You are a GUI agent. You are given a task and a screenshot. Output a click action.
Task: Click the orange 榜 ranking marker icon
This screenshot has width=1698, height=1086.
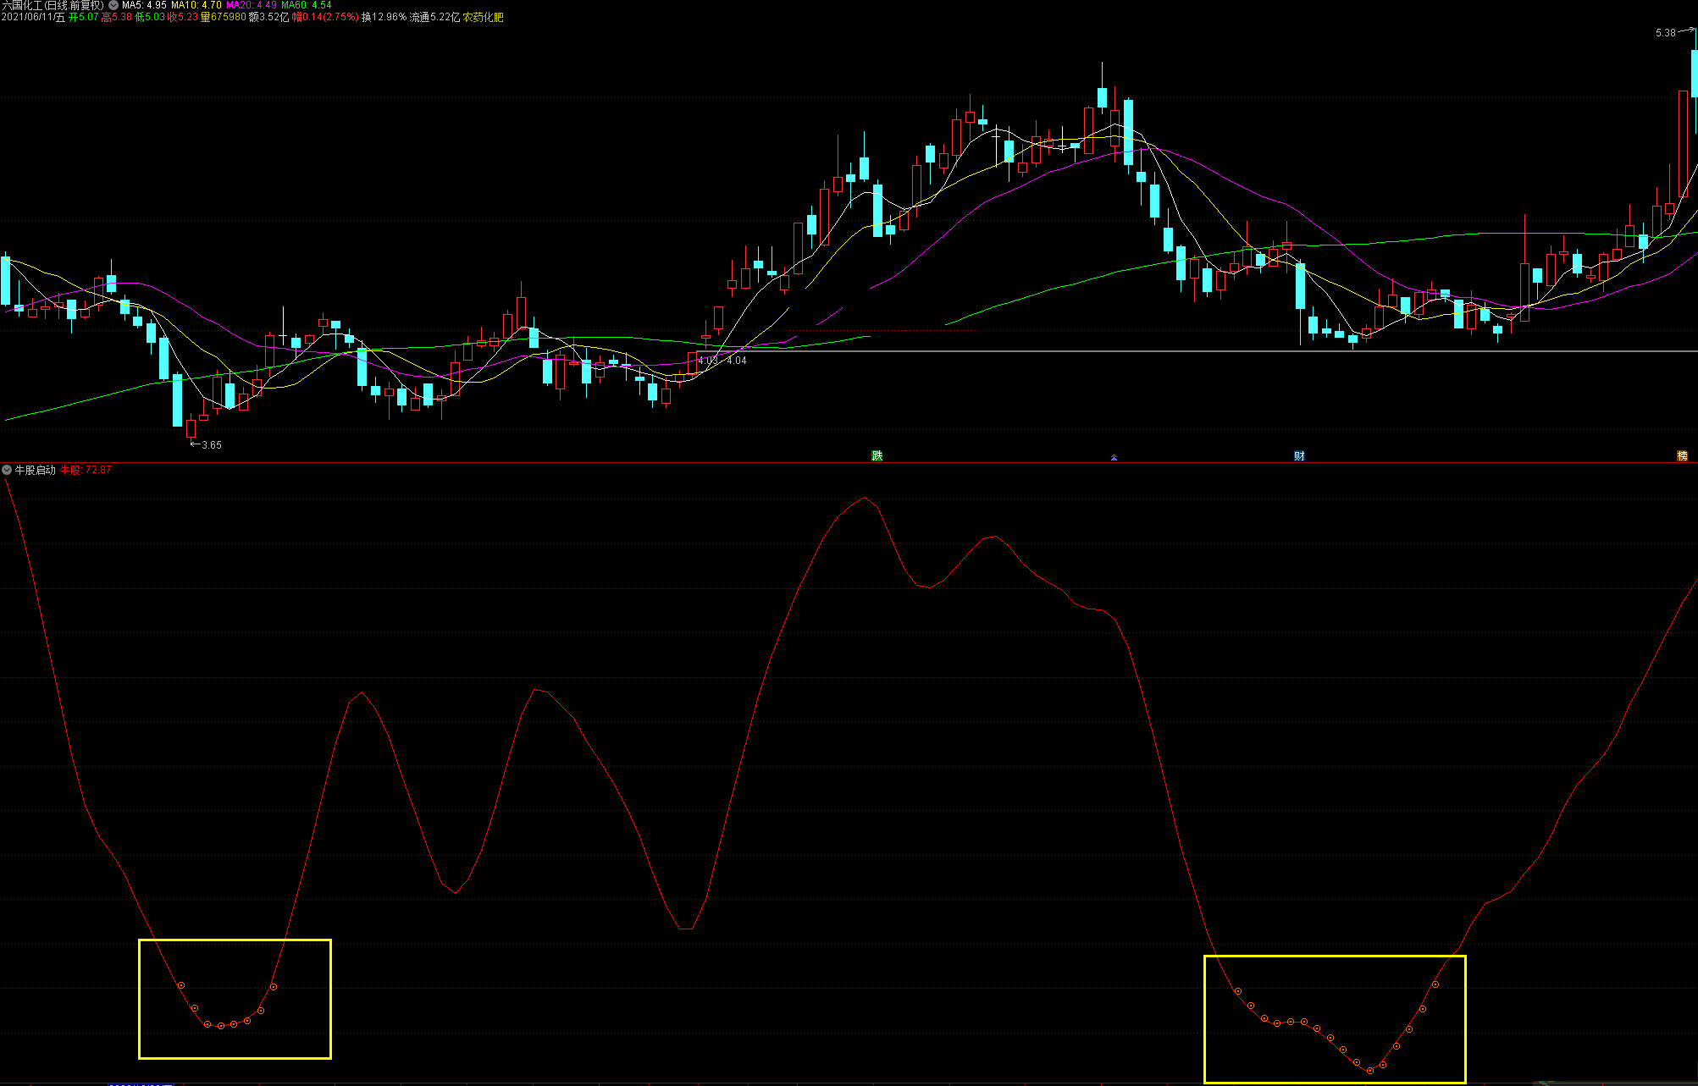coord(1683,455)
